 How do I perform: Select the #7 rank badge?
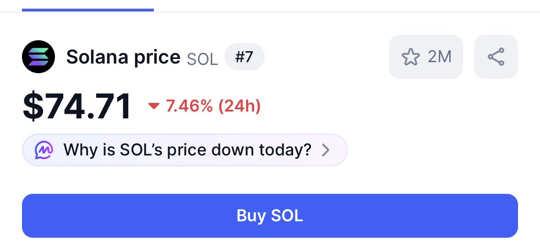(x=244, y=57)
